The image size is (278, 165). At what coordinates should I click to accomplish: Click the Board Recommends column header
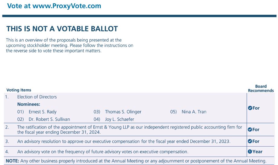point(260,89)
